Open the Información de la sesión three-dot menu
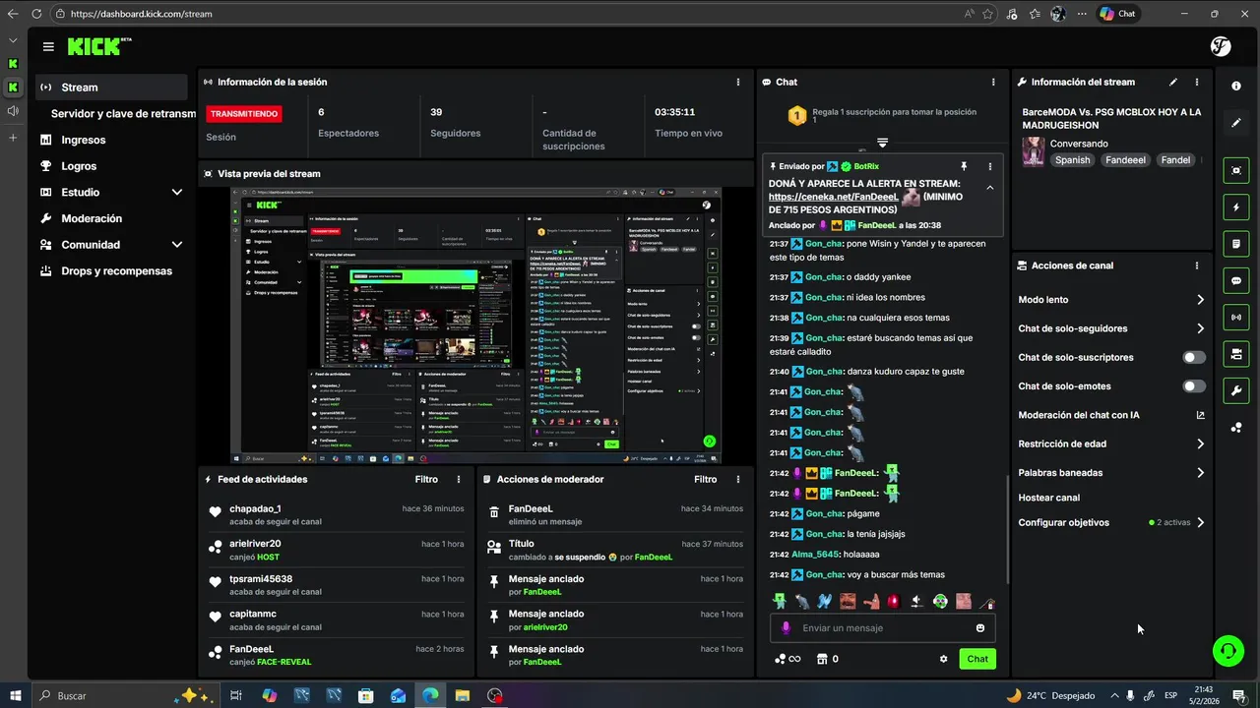This screenshot has height=708, width=1260. [738, 83]
